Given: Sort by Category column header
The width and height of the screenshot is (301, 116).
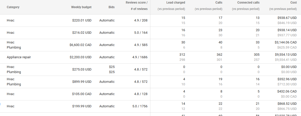Looking at the screenshot, I should [x=13, y=7].
